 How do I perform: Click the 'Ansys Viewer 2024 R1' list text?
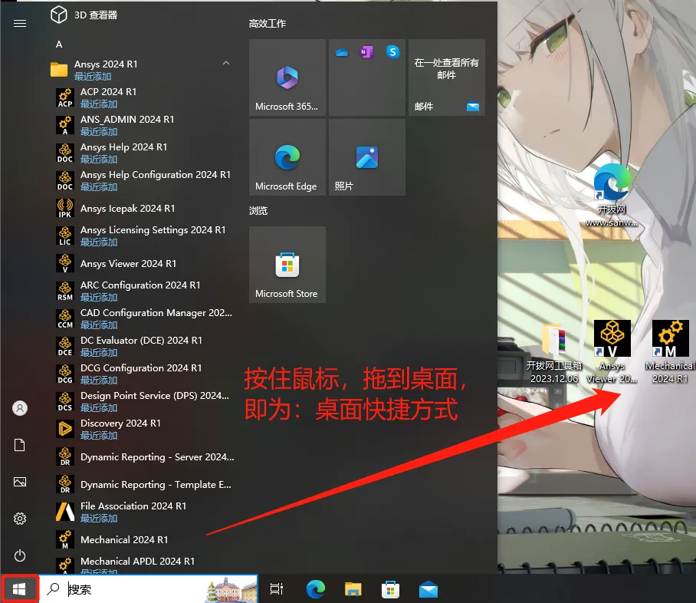(x=128, y=263)
